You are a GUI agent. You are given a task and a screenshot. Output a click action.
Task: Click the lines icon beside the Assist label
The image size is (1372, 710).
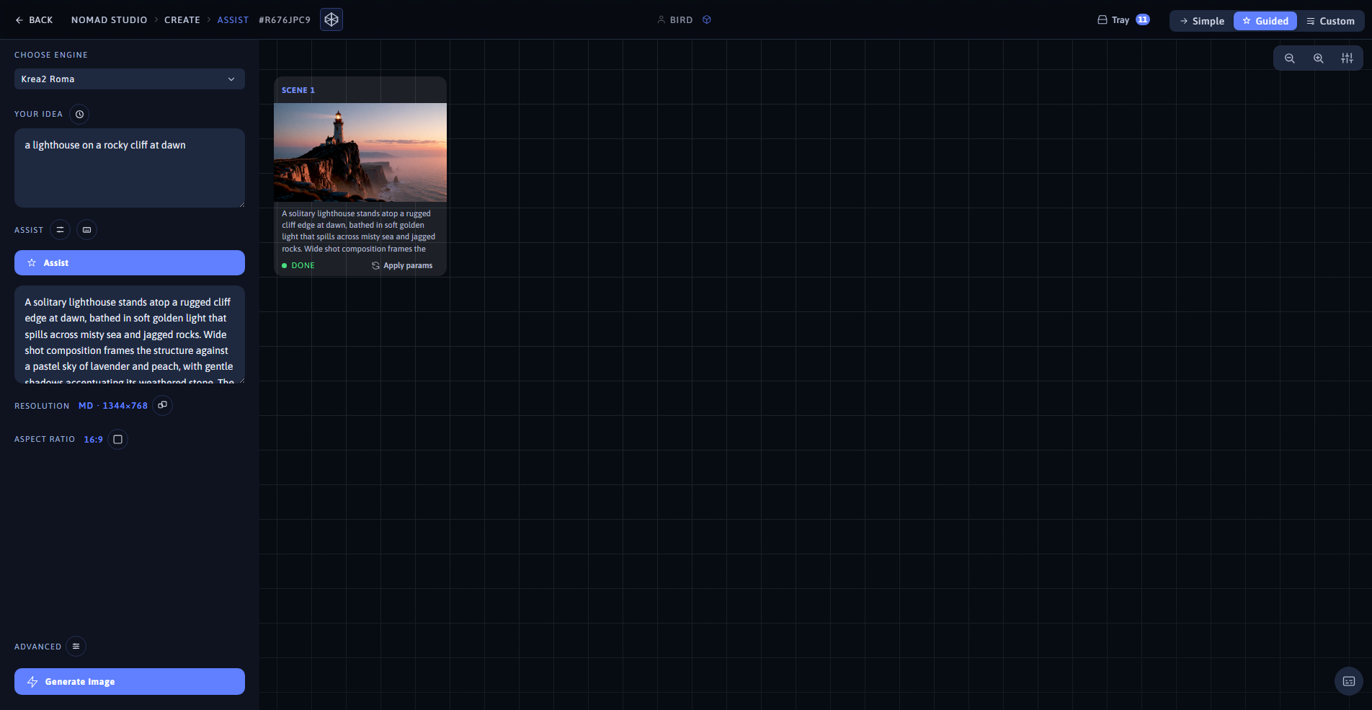tap(60, 230)
